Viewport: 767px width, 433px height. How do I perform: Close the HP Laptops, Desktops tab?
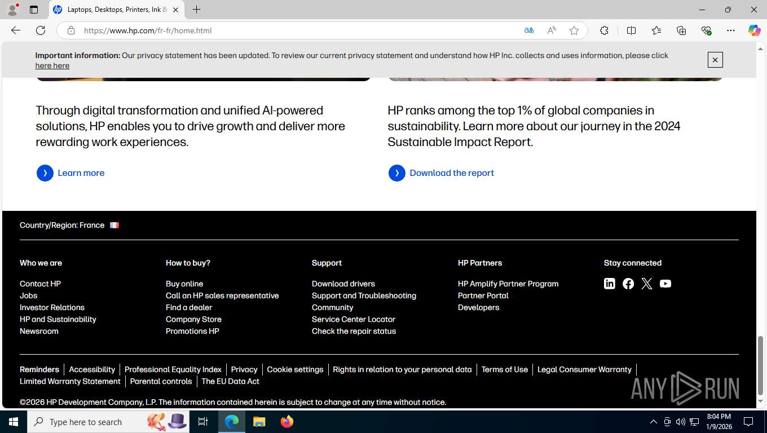(175, 10)
